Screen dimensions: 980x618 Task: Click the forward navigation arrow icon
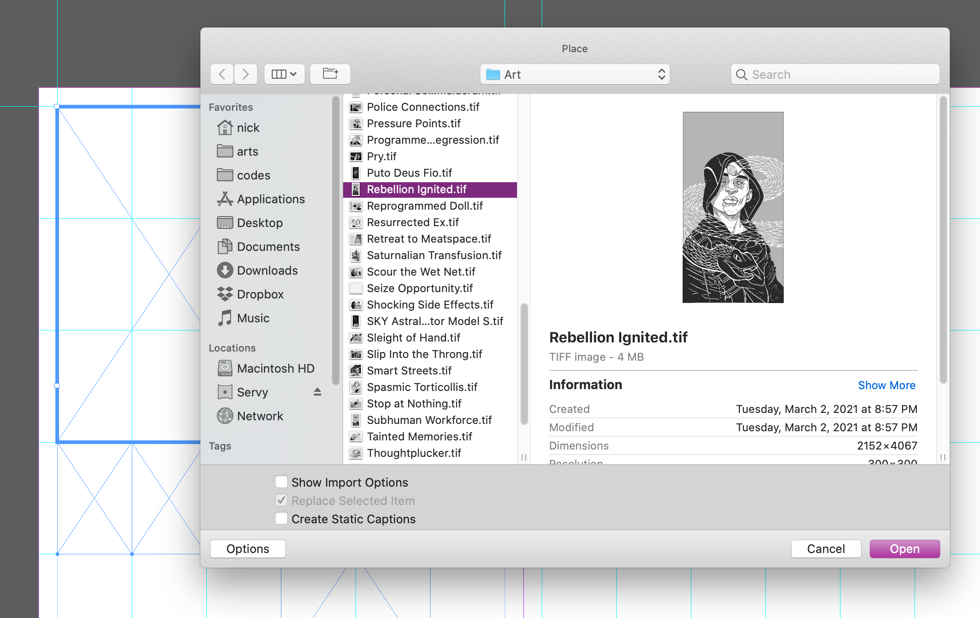245,73
